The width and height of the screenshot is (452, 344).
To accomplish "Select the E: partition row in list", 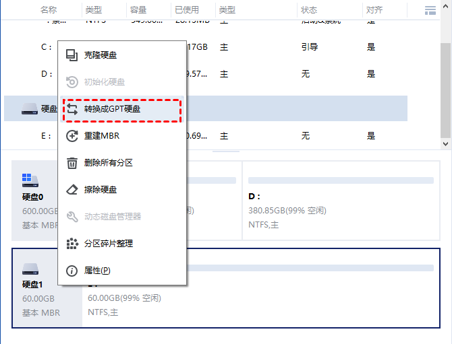I will click(x=206, y=136).
